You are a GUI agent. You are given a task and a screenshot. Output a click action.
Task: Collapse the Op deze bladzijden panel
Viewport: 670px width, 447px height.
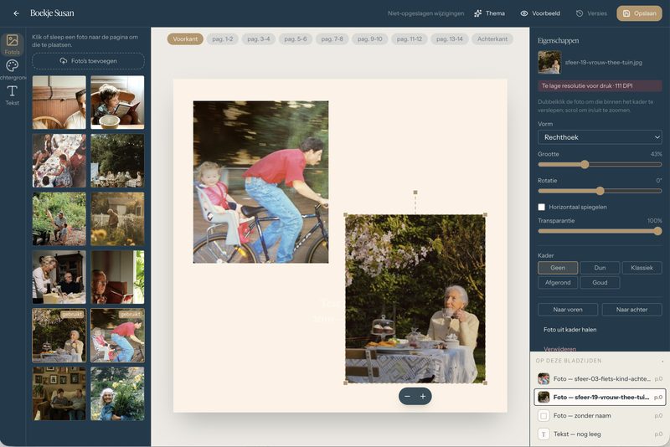662,361
